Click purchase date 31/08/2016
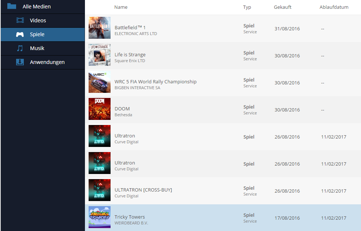The height and width of the screenshot is (231, 361). point(287,29)
